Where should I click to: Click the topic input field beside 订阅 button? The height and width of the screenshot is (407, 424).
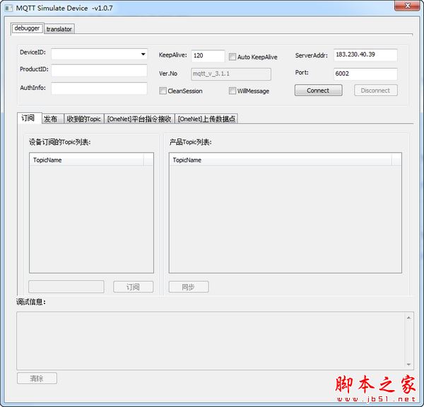pos(66,287)
